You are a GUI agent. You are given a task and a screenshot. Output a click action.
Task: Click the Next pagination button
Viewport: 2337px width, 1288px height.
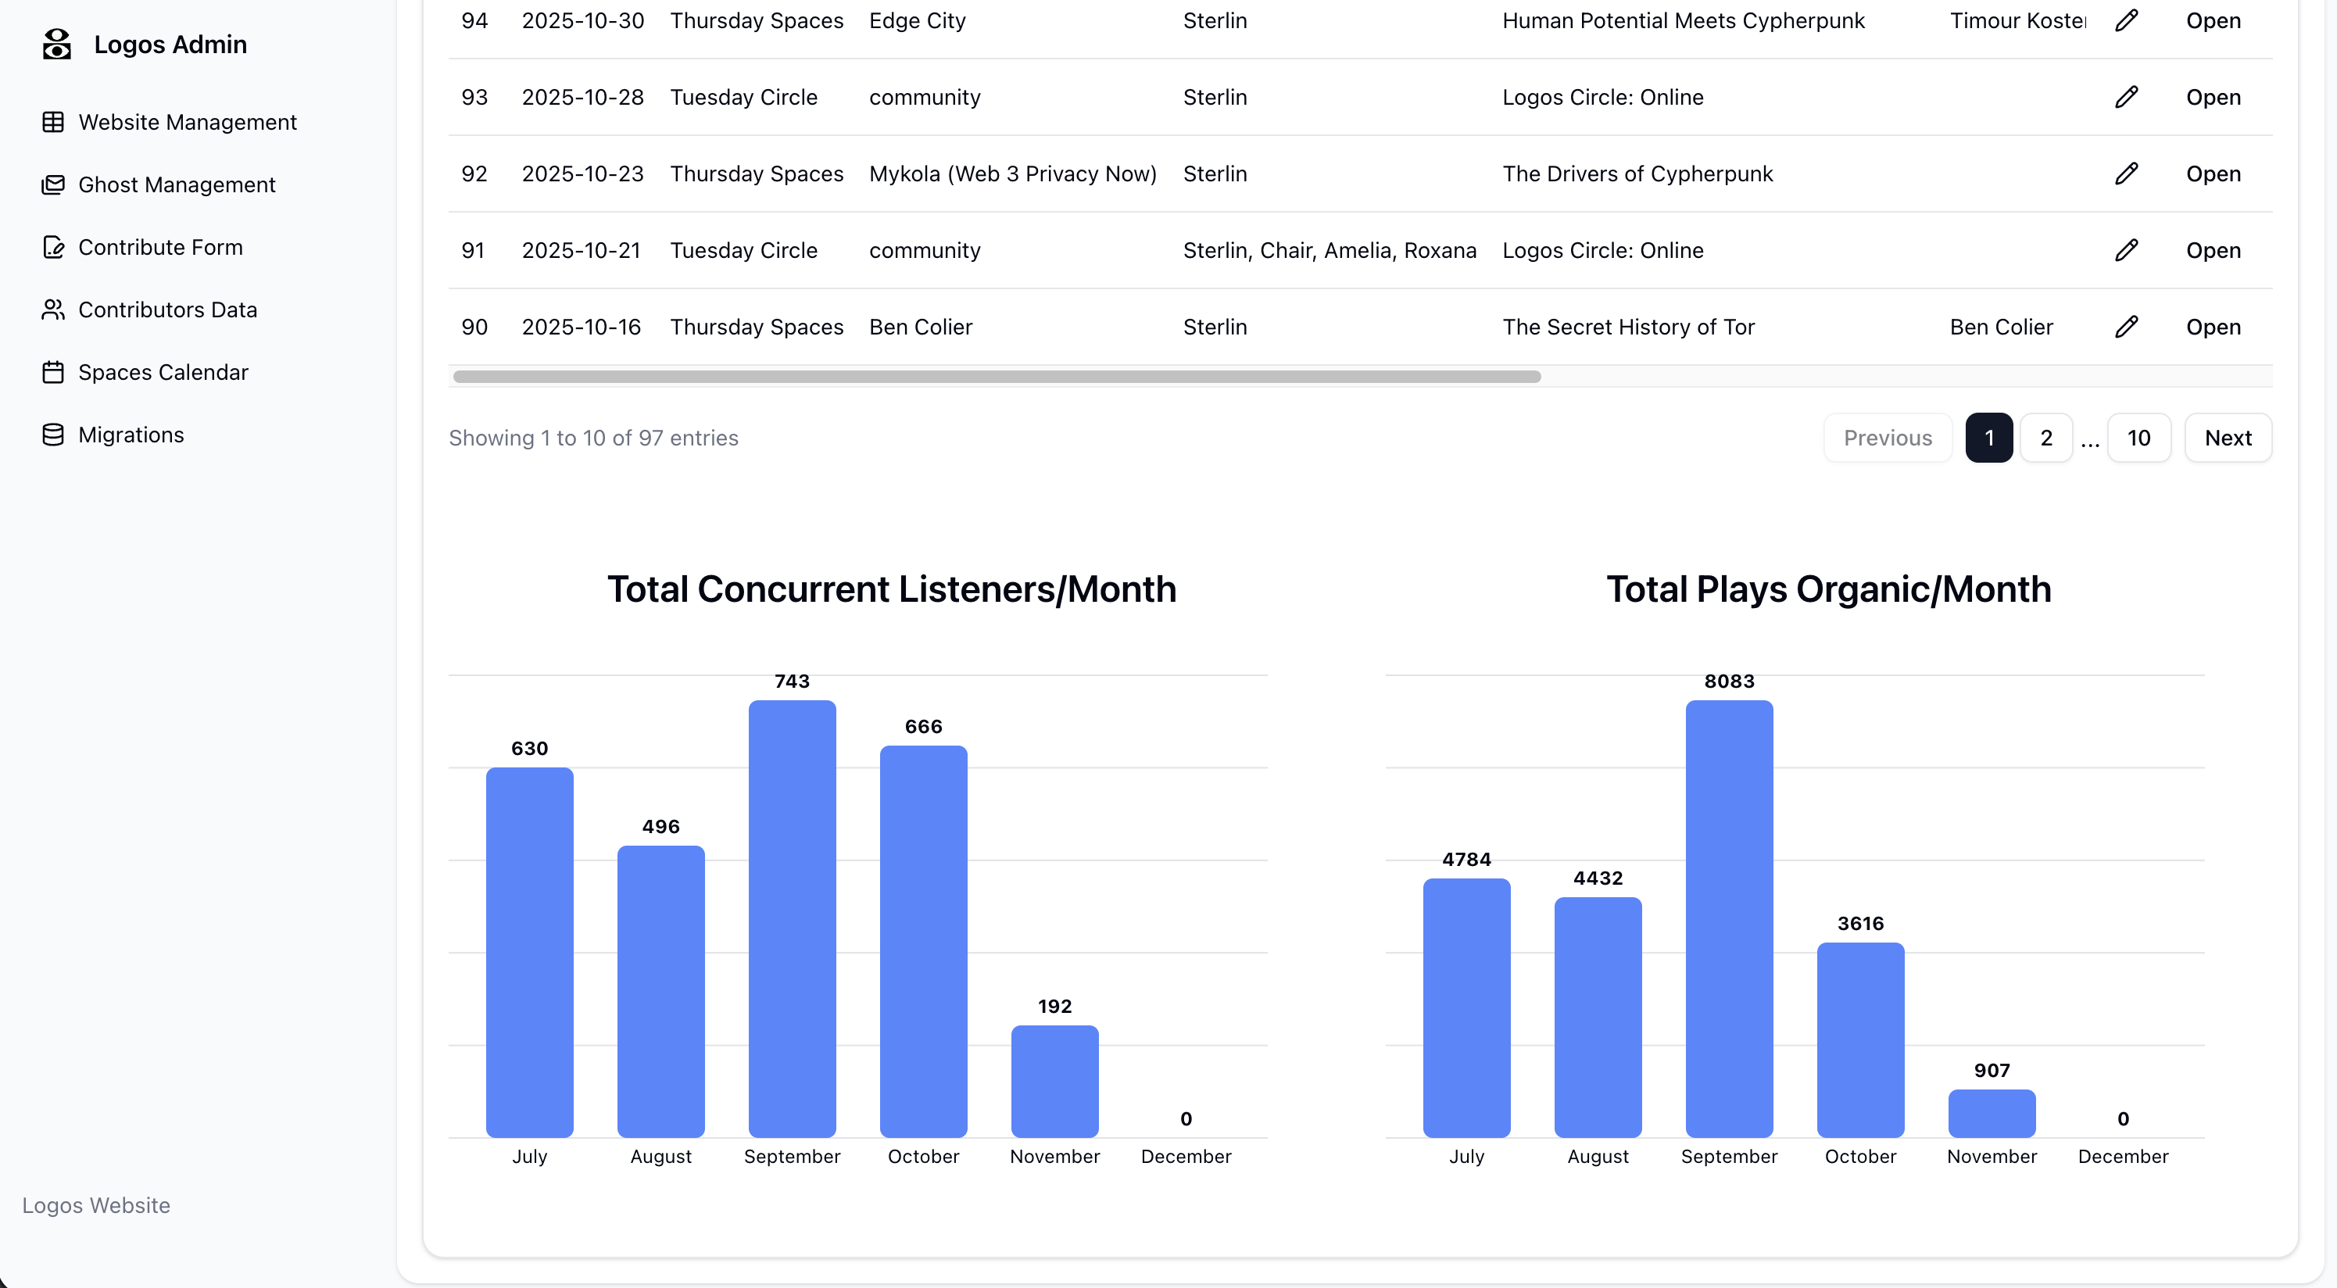2228,438
